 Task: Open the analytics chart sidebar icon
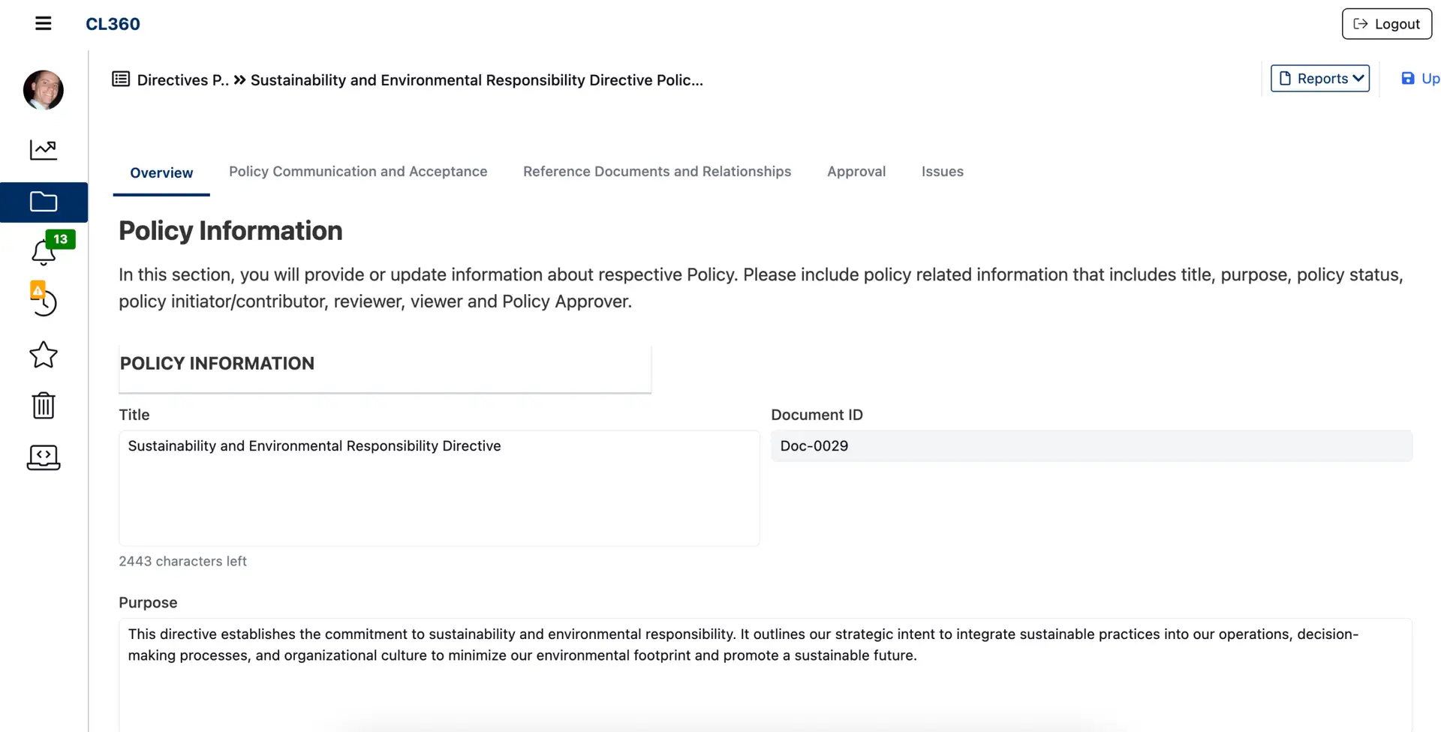pyautogui.click(x=44, y=150)
